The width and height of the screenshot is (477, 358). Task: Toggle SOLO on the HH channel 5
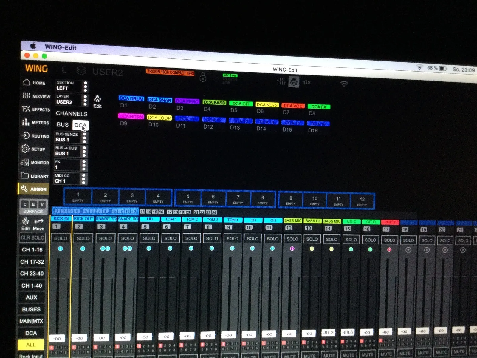[149, 238]
